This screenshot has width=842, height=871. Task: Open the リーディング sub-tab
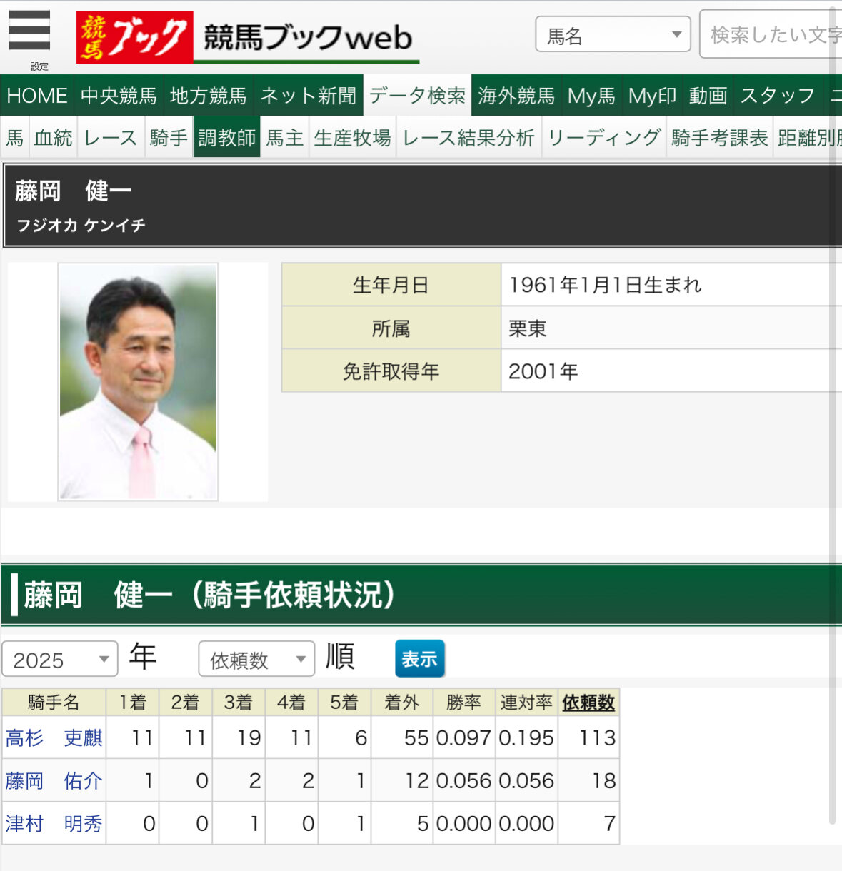pyautogui.click(x=604, y=138)
